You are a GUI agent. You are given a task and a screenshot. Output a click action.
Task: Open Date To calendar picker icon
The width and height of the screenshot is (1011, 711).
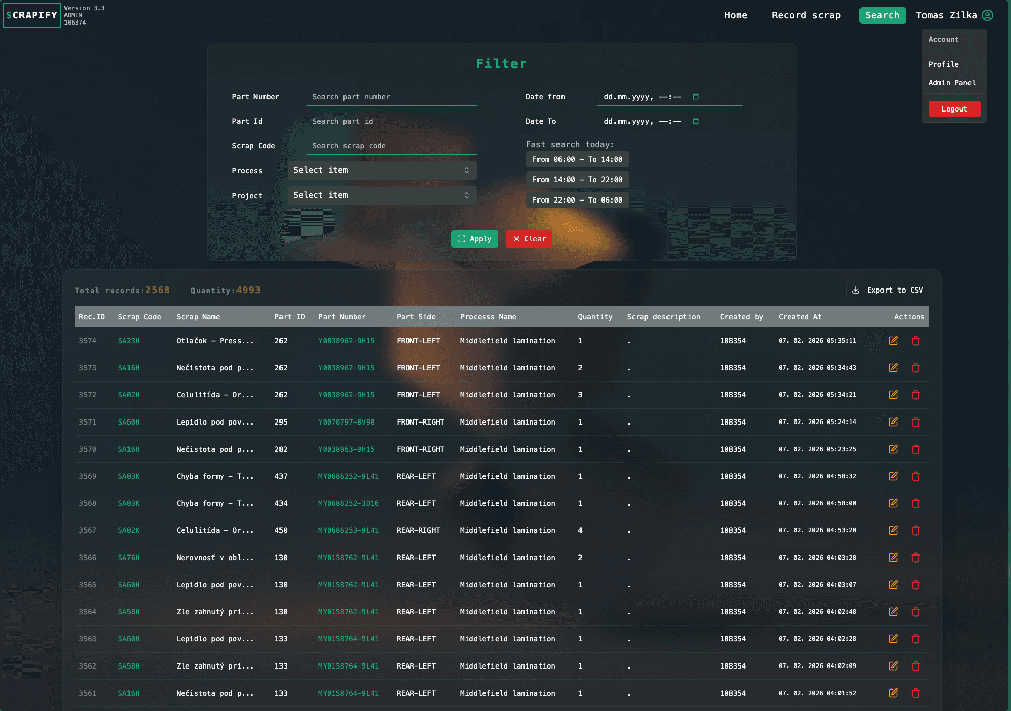click(696, 121)
